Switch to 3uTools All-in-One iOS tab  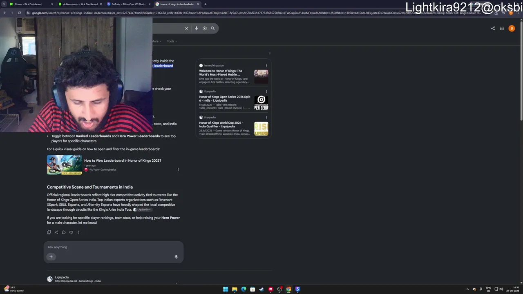pos(128,4)
